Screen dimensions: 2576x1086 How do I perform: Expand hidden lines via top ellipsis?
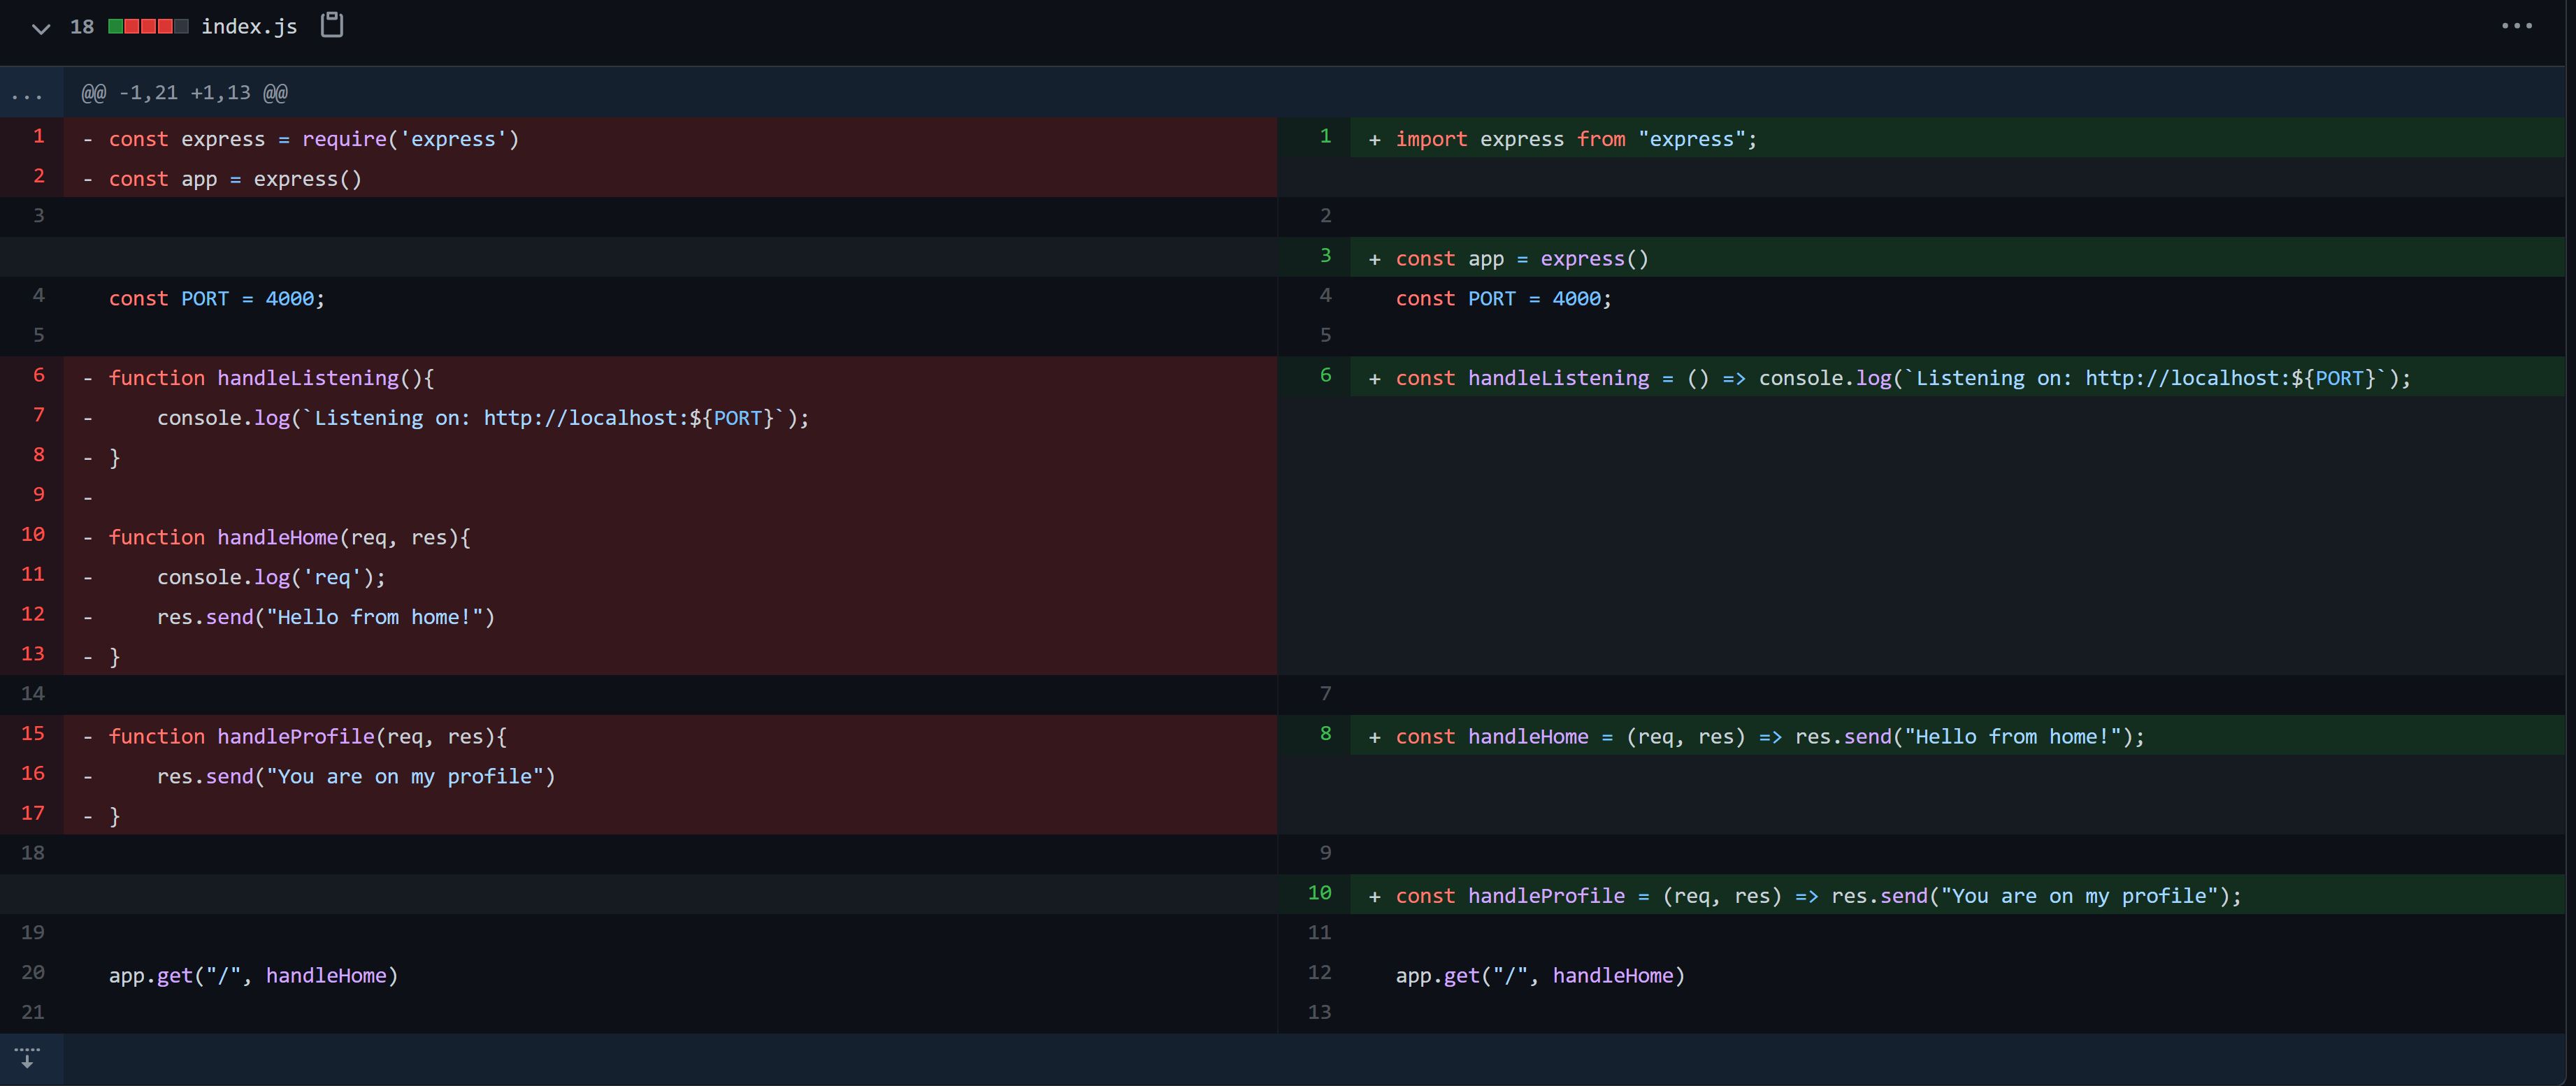coord(28,95)
